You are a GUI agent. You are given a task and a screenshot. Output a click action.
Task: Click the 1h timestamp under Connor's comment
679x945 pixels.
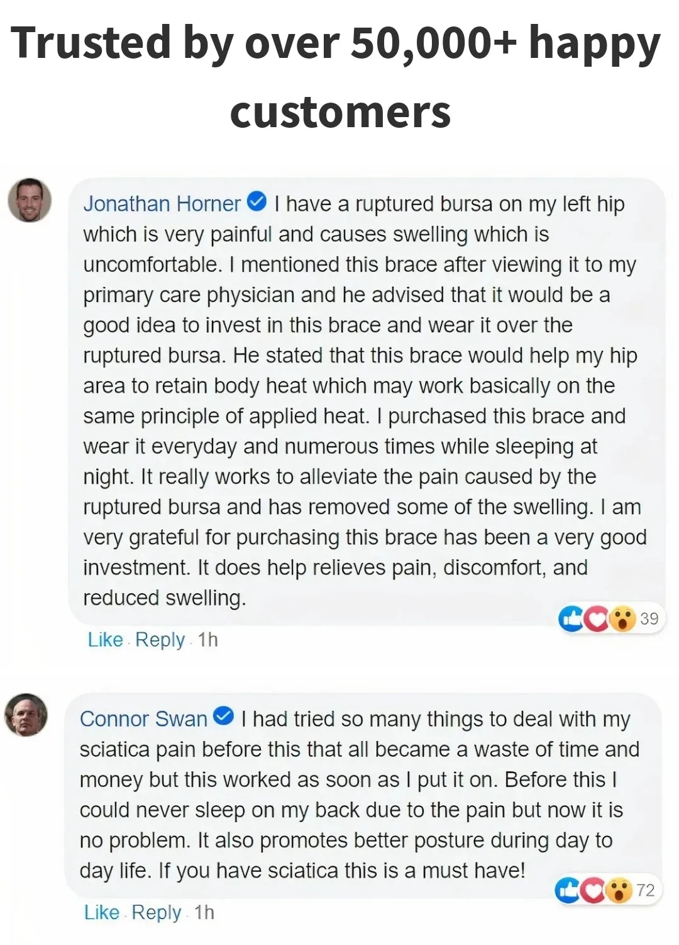[204, 912]
